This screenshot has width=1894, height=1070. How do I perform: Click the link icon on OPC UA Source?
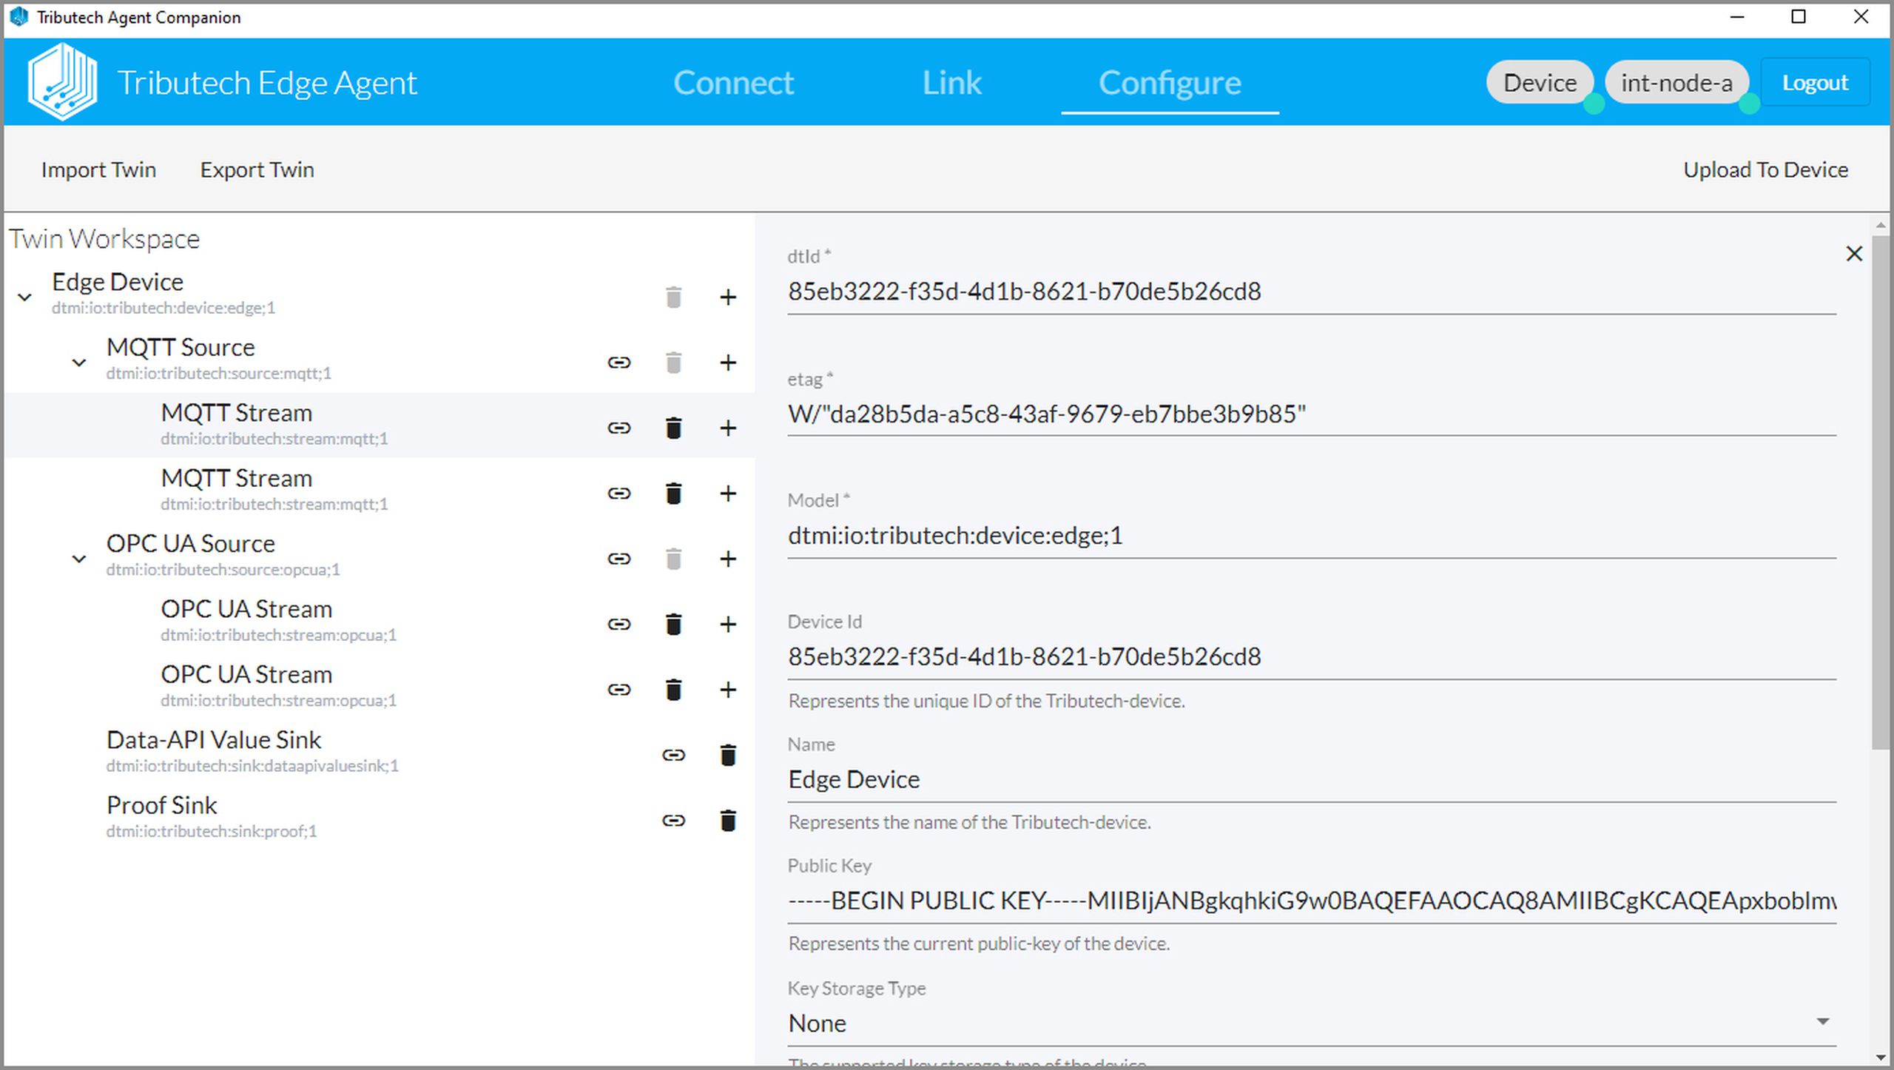click(x=619, y=559)
